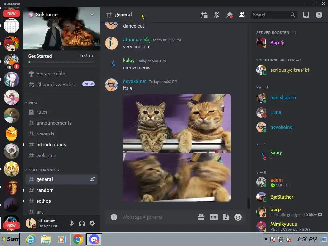Deafen using the headphones icon
This screenshot has width=328, height=246.
82,223
